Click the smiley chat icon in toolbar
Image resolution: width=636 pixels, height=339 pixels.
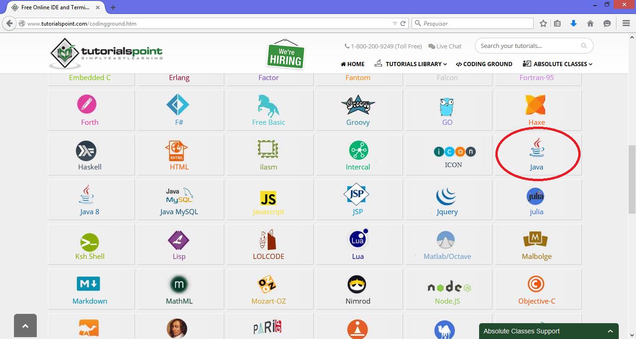tap(607, 23)
